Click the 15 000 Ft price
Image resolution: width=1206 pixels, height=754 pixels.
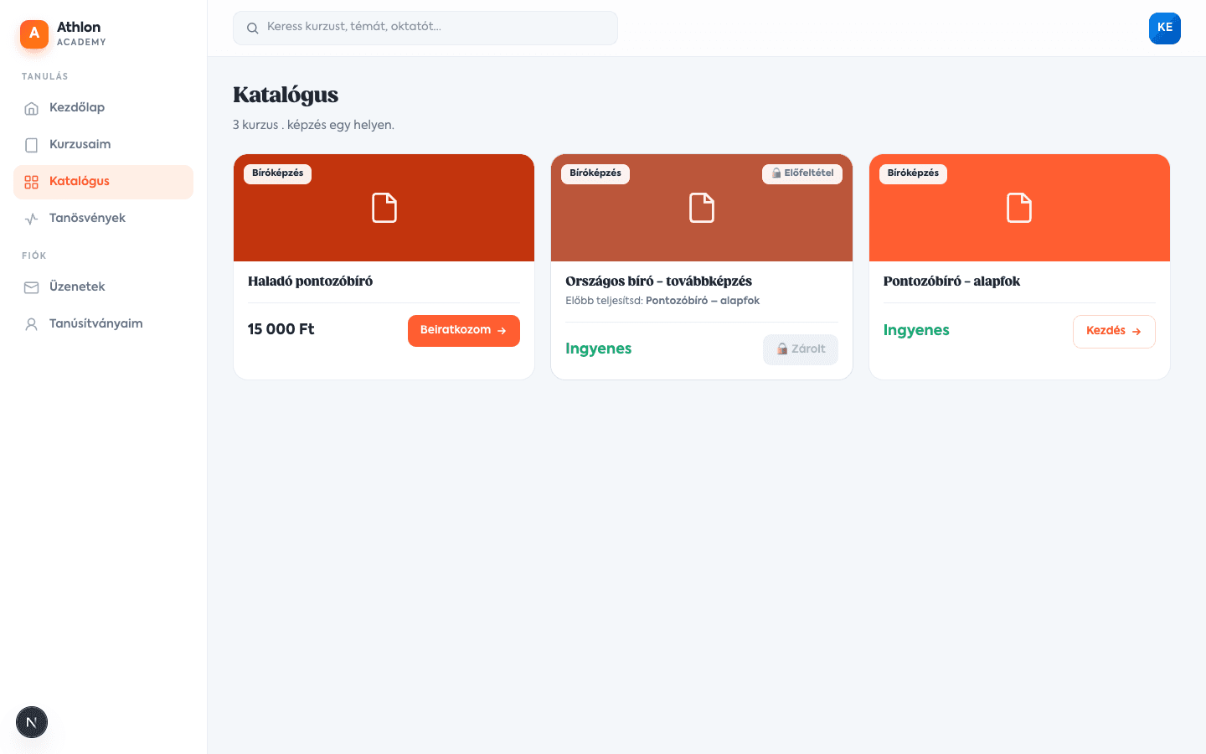(x=281, y=330)
